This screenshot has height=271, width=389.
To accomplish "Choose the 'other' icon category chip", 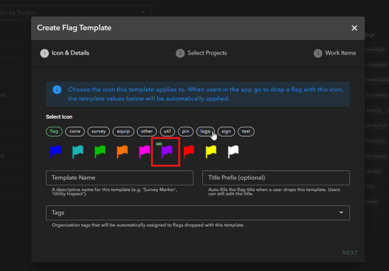I will click(147, 132).
